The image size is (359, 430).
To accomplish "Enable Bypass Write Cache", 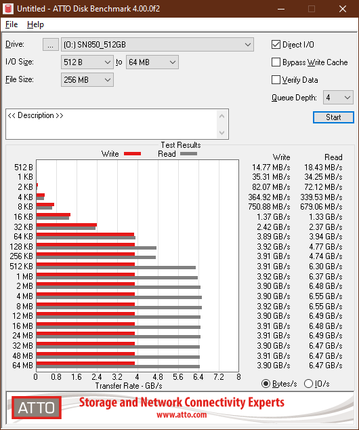I will pos(276,62).
